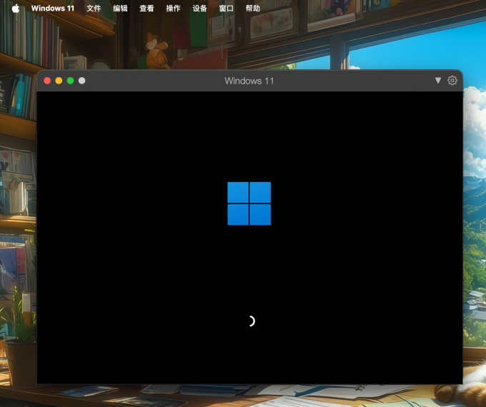Click the gray fourth title bar button
The width and height of the screenshot is (486, 407).
(x=81, y=81)
